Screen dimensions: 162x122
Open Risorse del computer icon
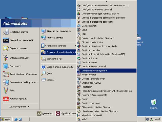pyautogui.click(x=44, y=31)
